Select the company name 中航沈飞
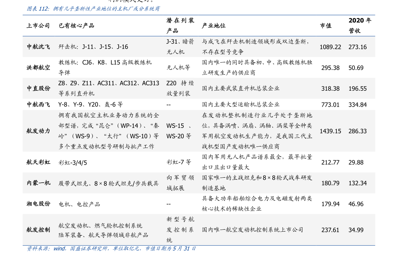The image size is (398, 258). 38,47
